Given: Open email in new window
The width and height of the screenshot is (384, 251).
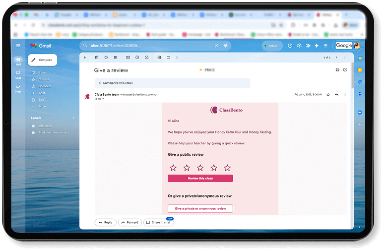Looking at the screenshot, I should click(x=345, y=70).
